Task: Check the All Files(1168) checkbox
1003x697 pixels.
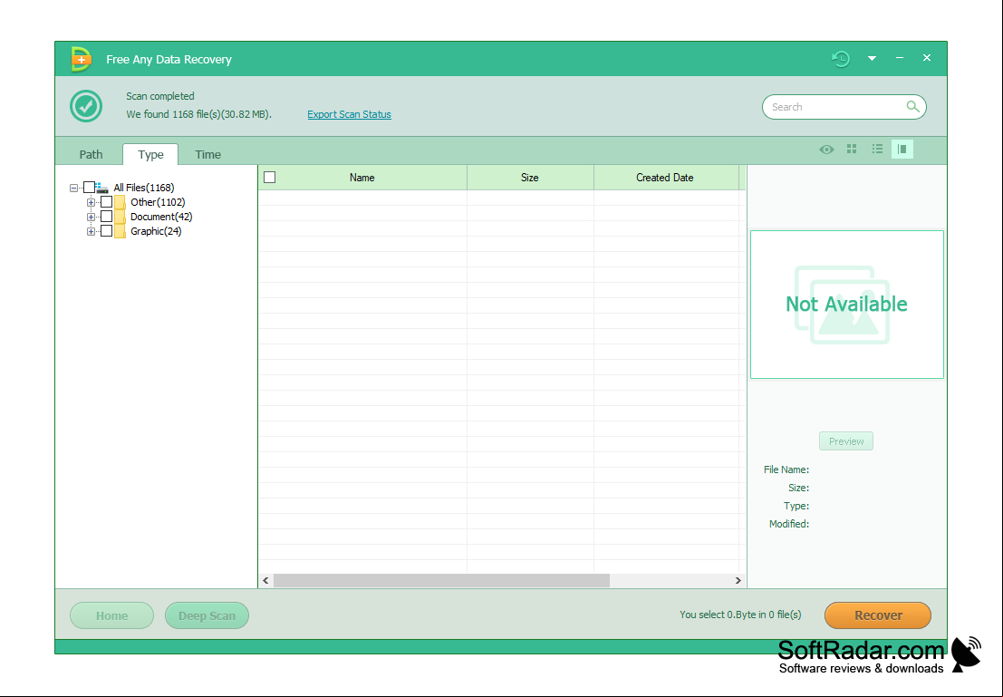Action: [89, 187]
